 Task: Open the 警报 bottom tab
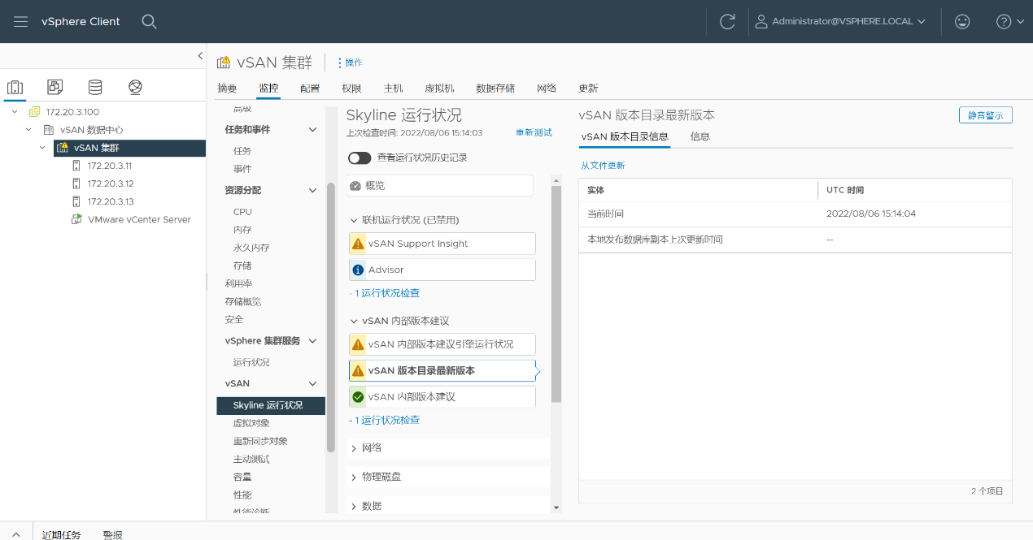113,534
